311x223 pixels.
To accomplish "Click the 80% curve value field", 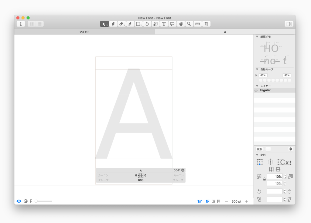I will point(287,75).
